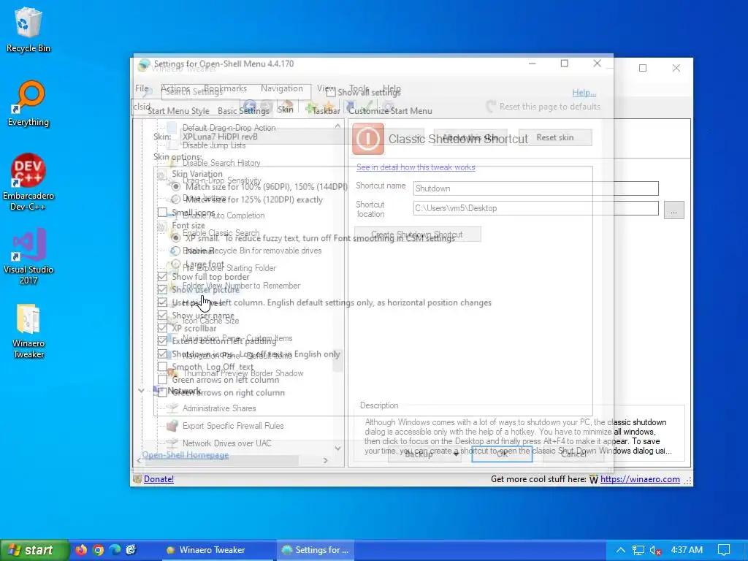The height and width of the screenshot is (561, 748).
Task: Click the Administrative Shares tree icon
Action: point(172,408)
